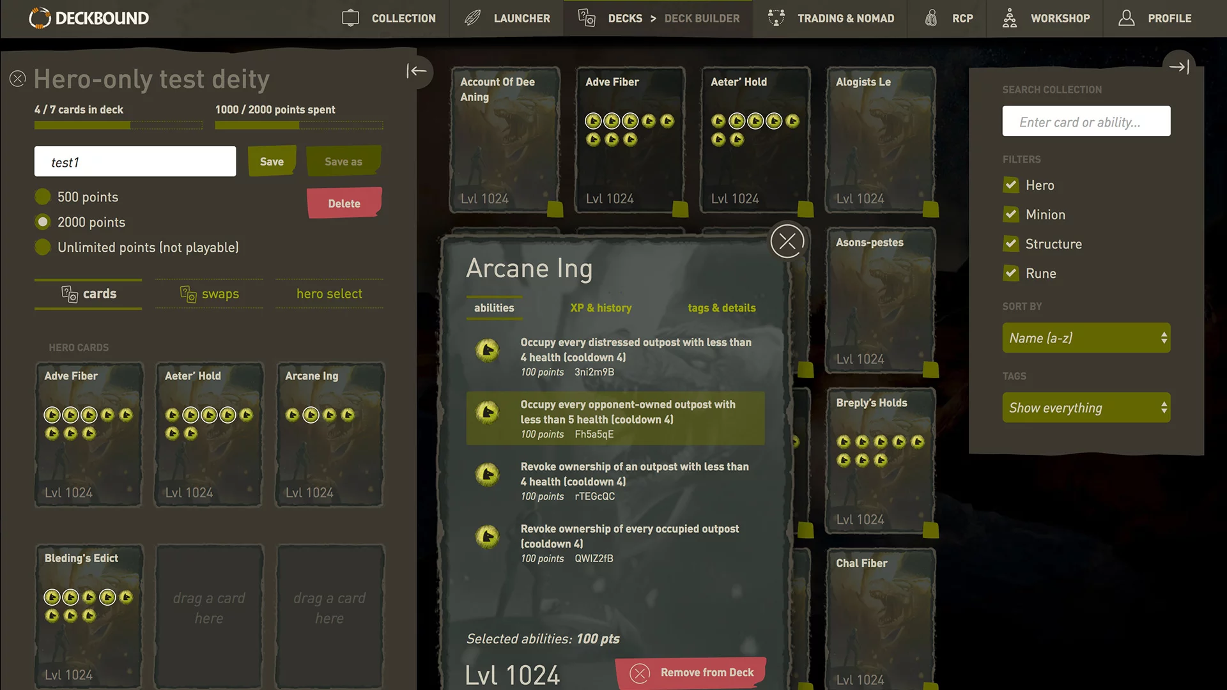
Task: Click the Save as button
Action: (x=344, y=162)
